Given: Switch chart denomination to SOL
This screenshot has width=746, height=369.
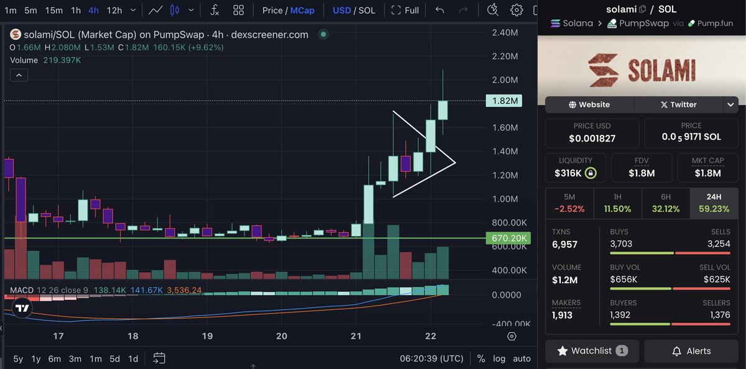Looking at the screenshot, I should pyautogui.click(x=366, y=10).
